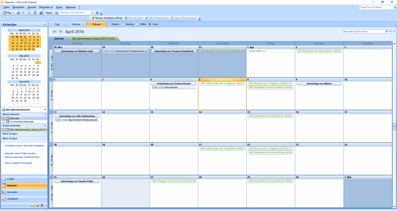Open Geburtstag von Melvin event
Screen dimensions: 397x211
(319, 83)
